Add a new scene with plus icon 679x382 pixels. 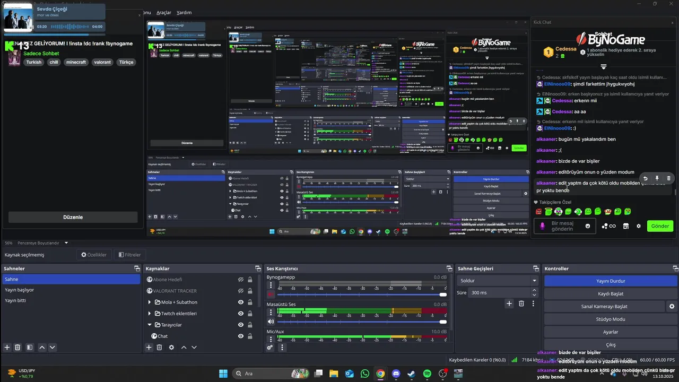pos(7,348)
